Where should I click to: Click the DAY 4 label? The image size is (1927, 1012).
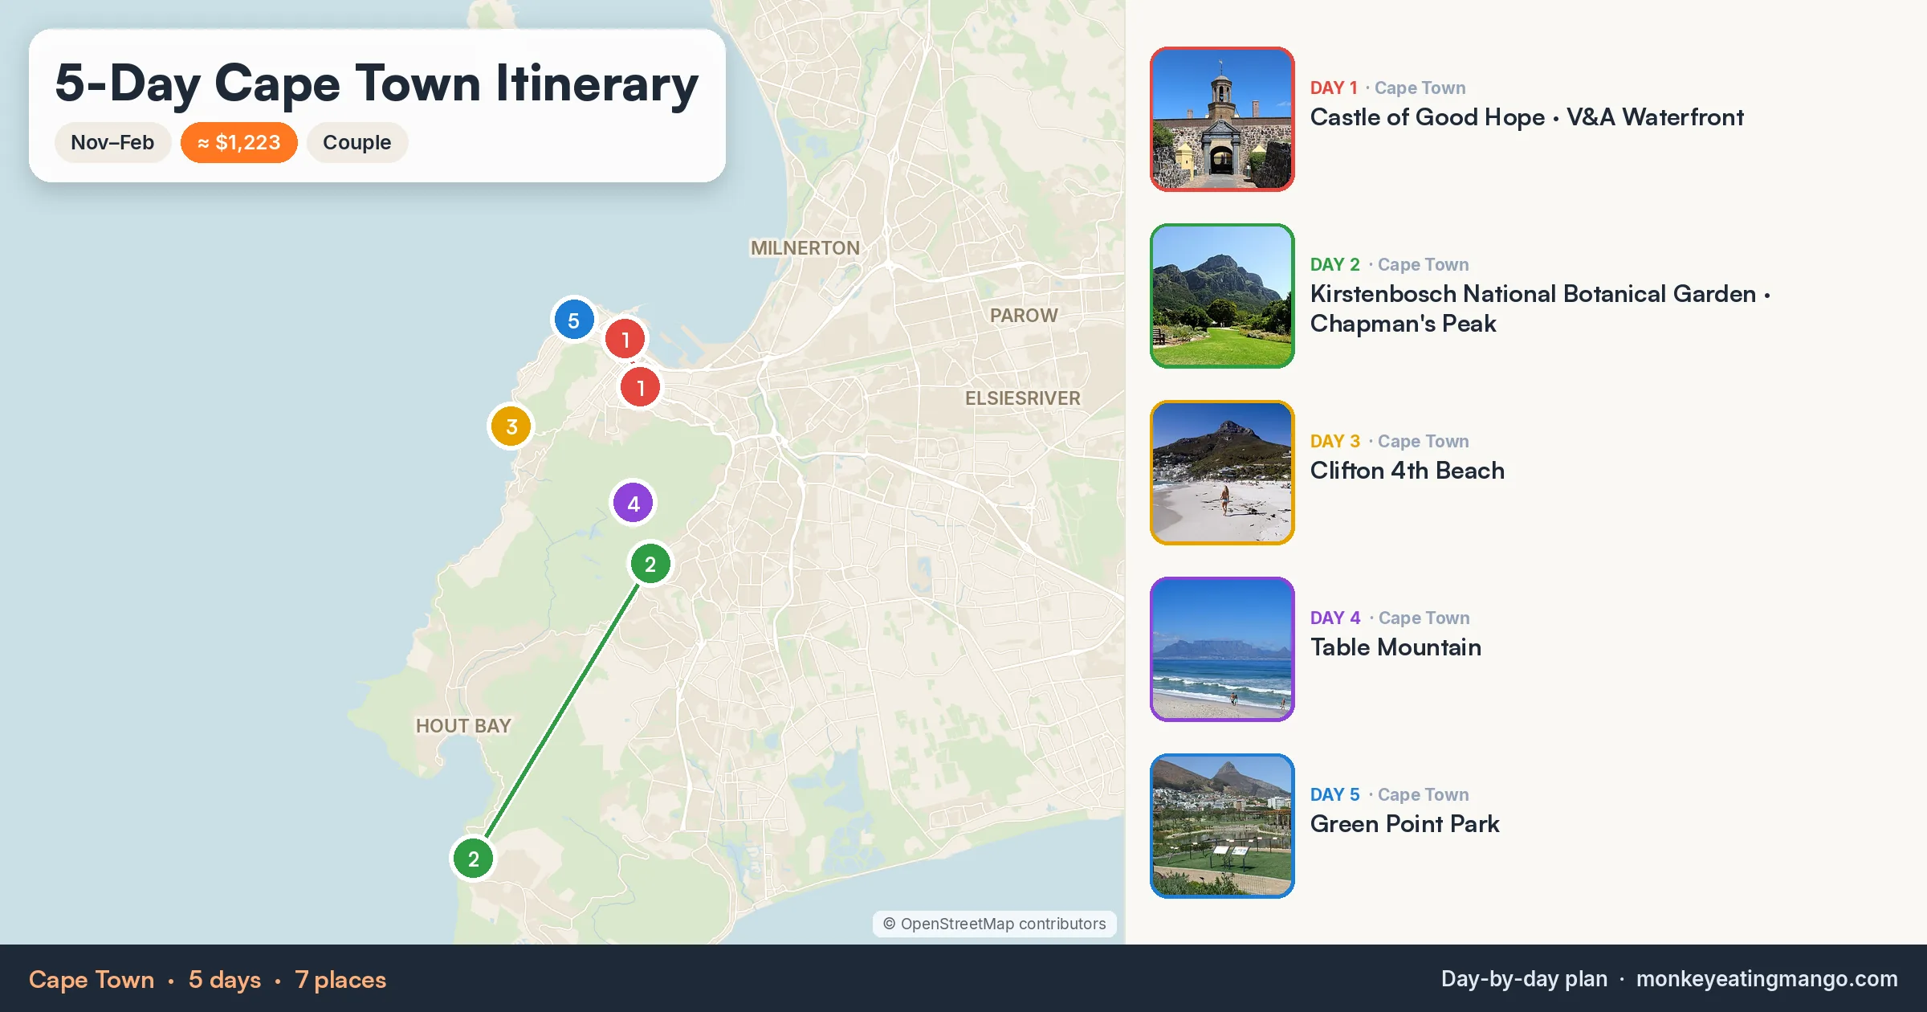click(x=1335, y=618)
